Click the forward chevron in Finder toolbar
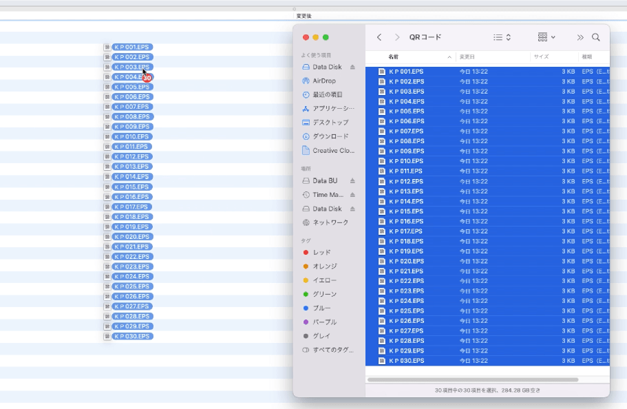 tap(397, 37)
